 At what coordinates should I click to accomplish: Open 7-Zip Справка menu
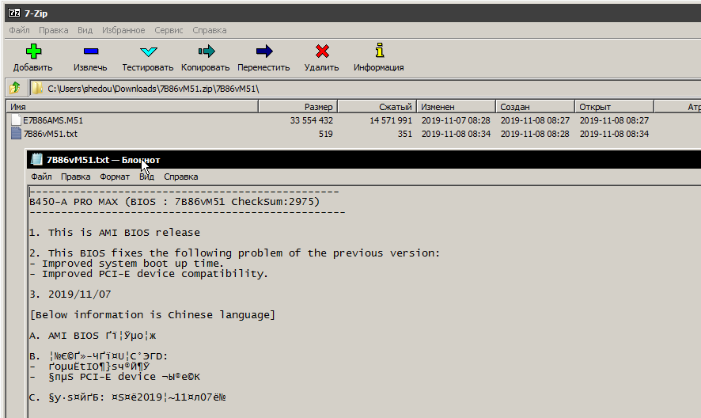[209, 30]
